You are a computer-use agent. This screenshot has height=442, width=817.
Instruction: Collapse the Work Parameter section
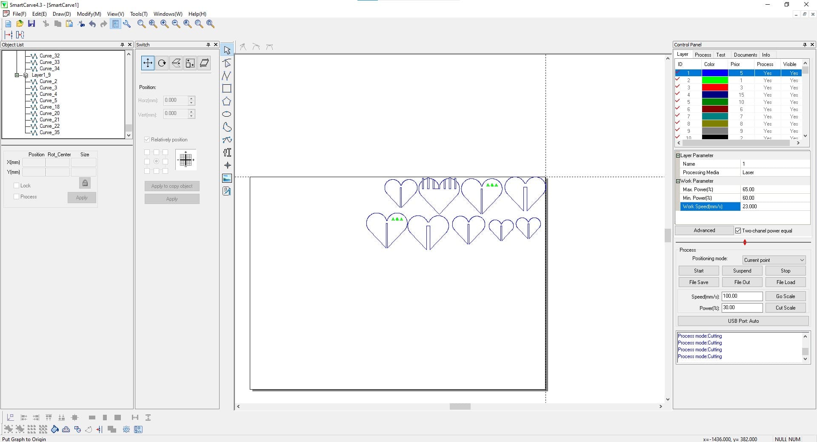pyautogui.click(x=678, y=181)
